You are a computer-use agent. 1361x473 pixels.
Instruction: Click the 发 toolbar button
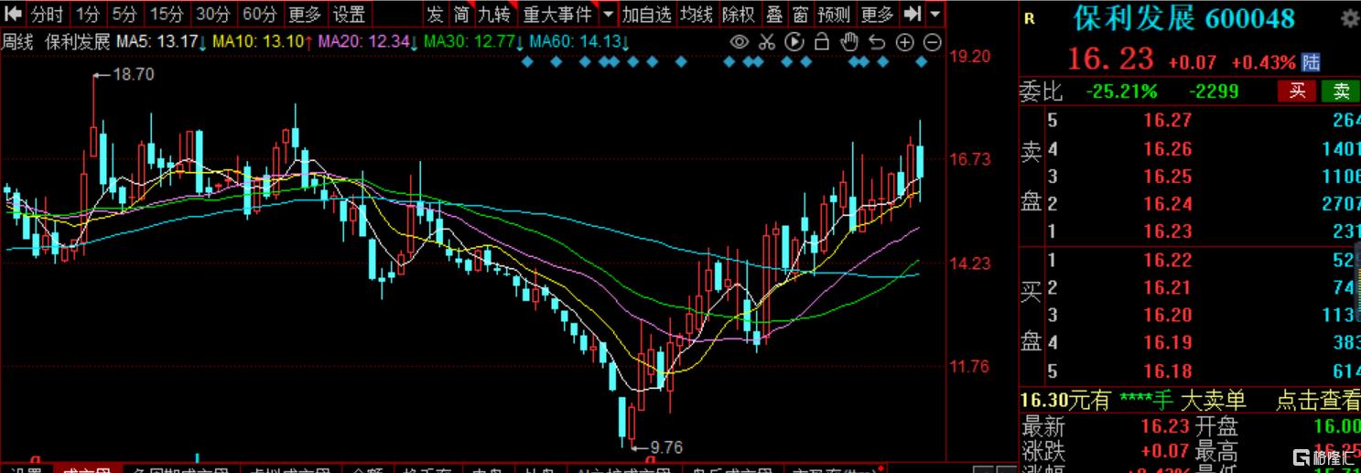click(x=436, y=14)
